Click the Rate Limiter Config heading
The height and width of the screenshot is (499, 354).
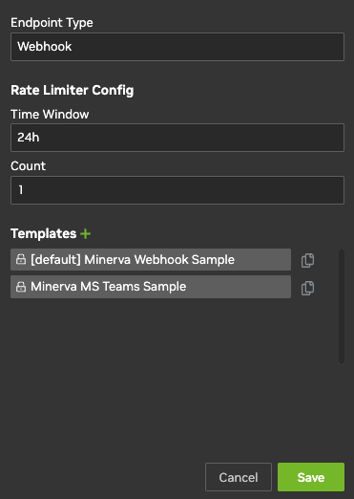(x=73, y=90)
